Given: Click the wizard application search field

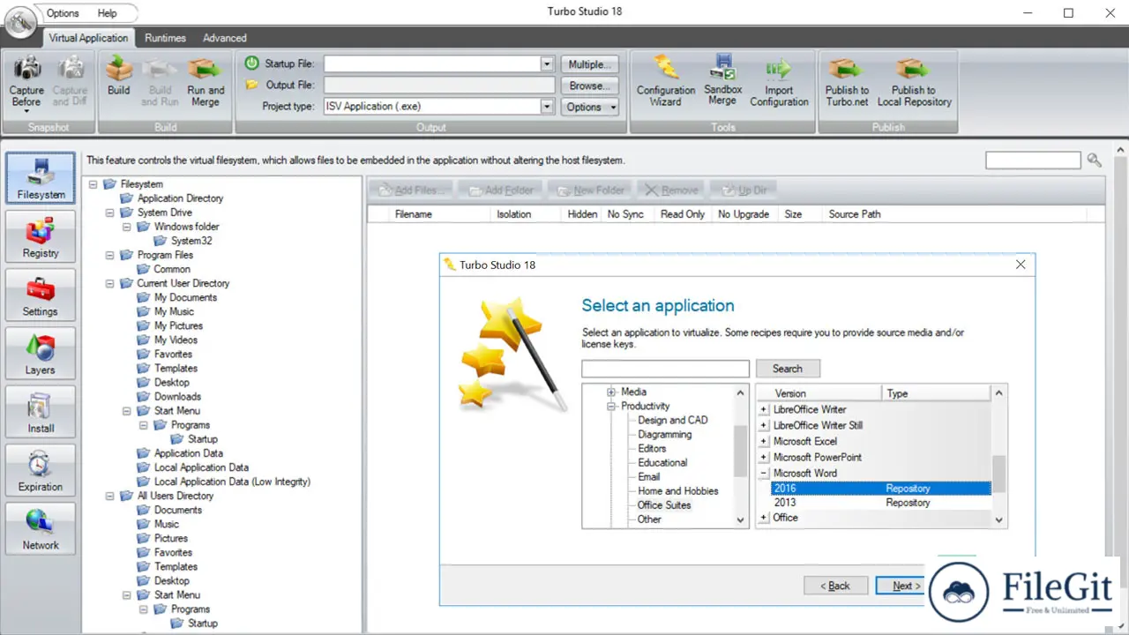Looking at the screenshot, I should click(665, 369).
